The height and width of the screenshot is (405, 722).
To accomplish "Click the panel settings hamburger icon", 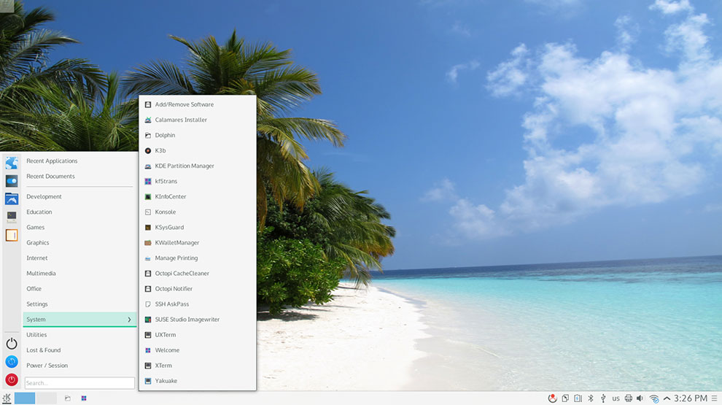I will click(714, 398).
